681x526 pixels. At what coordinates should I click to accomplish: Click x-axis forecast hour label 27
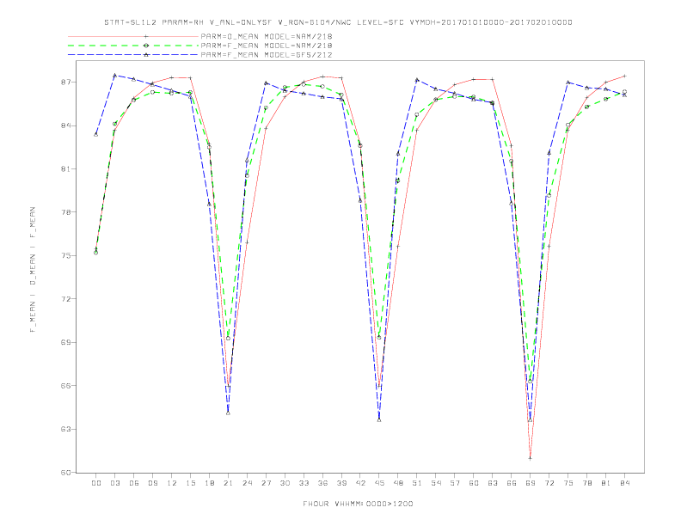point(266,483)
